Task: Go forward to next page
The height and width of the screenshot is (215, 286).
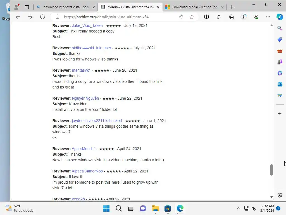Action: pos(30,17)
